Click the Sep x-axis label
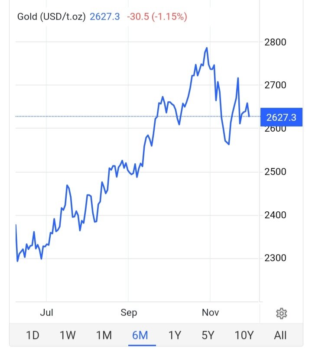Image resolution: width=312 pixels, height=349 pixels. coord(128,313)
